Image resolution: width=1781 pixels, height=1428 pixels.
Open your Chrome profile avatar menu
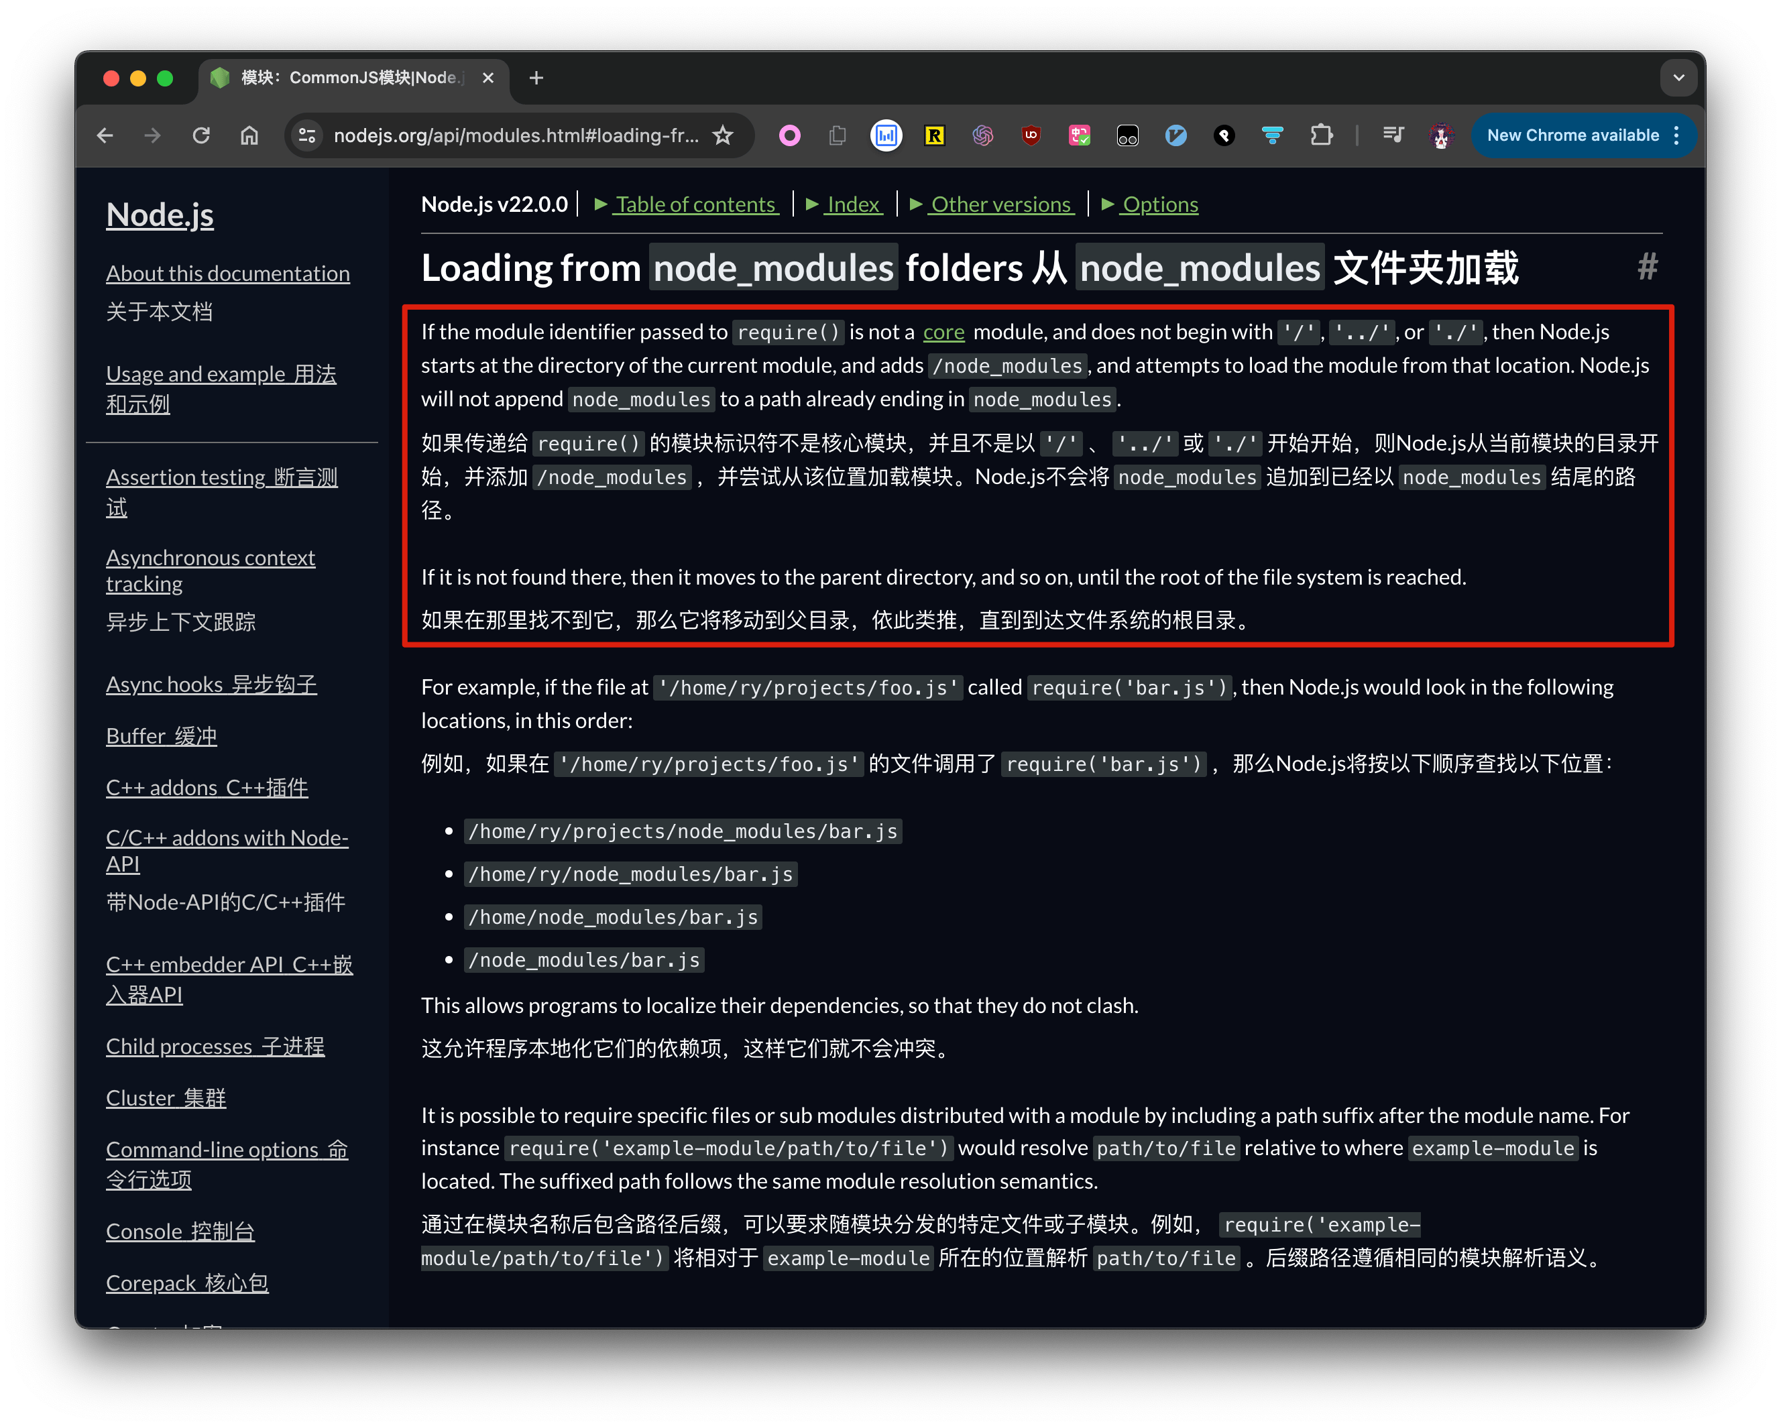[x=1440, y=135]
